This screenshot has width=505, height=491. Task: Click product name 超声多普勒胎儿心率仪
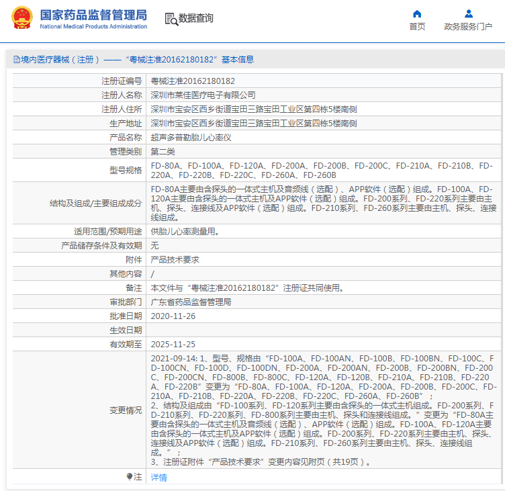[191, 138]
